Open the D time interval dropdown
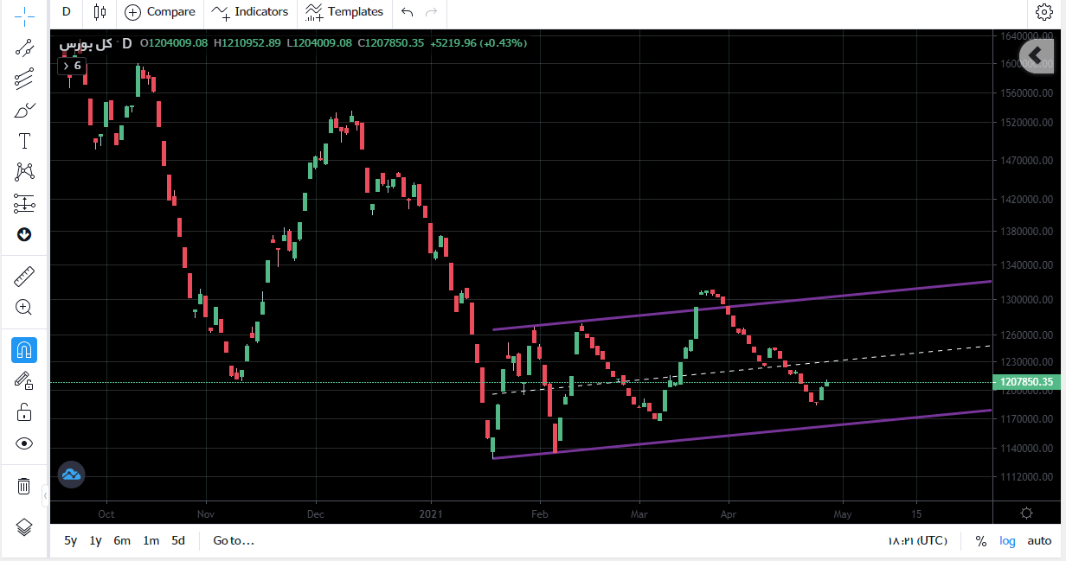This screenshot has width=1066, height=561. tap(67, 12)
